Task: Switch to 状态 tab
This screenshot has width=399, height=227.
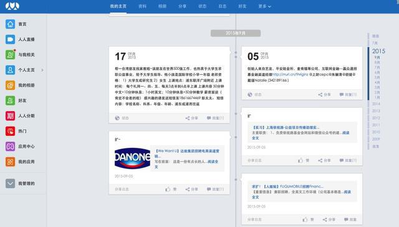Action: [x=202, y=6]
